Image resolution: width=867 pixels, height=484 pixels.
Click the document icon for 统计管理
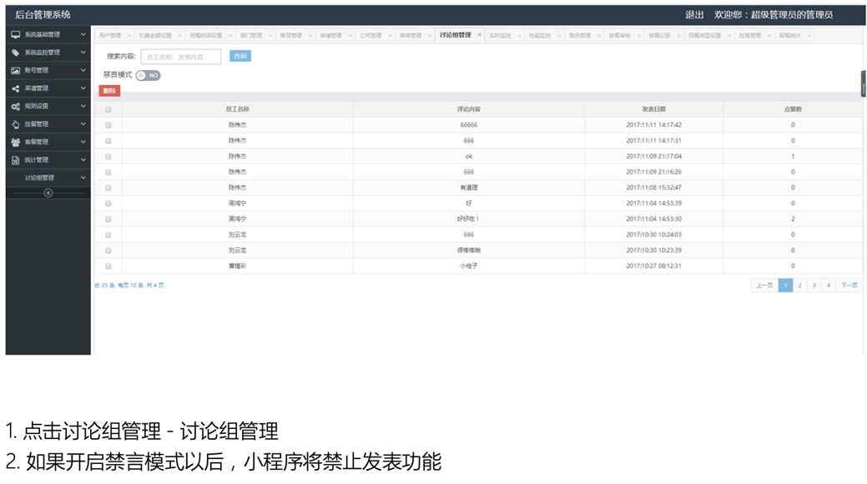(x=16, y=160)
